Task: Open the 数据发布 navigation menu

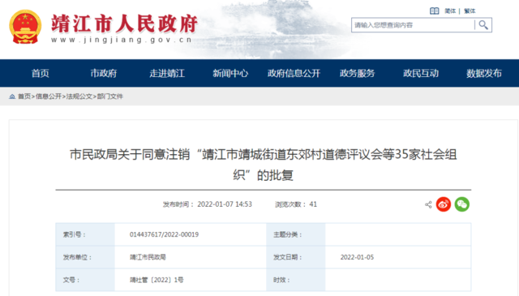Action: (484, 73)
